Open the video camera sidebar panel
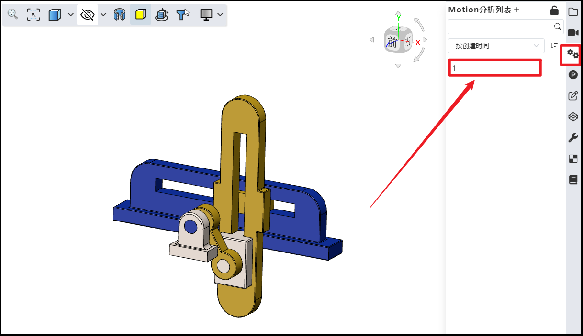This screenshot has width=583, height=336. point(573,32)
